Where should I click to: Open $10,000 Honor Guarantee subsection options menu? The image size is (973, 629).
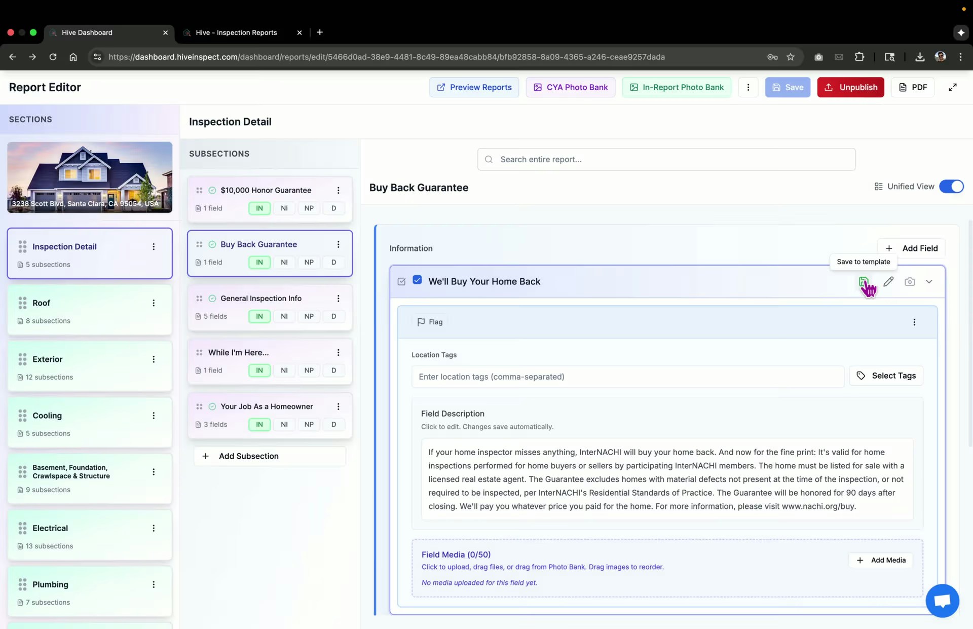point(339,190)
